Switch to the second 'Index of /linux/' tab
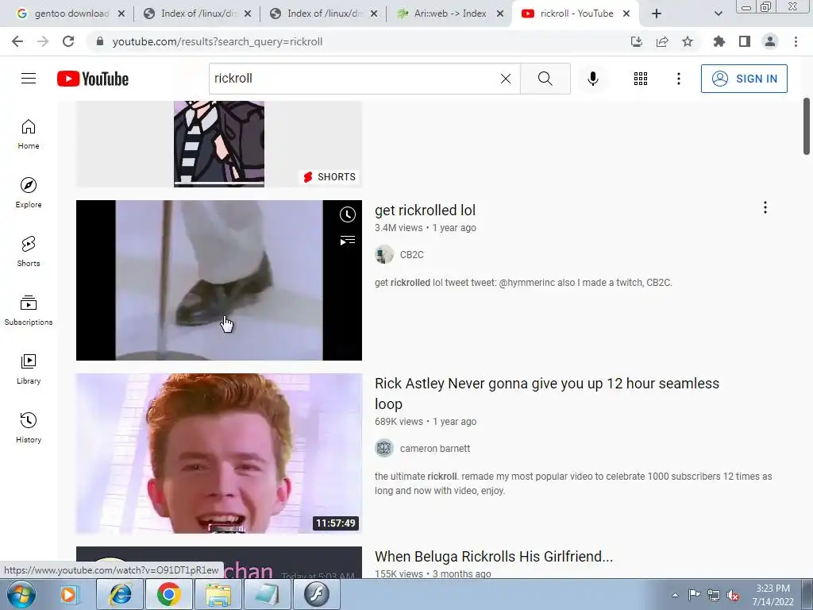This screenshot has width=813, height=610. [x=324, y=14]
